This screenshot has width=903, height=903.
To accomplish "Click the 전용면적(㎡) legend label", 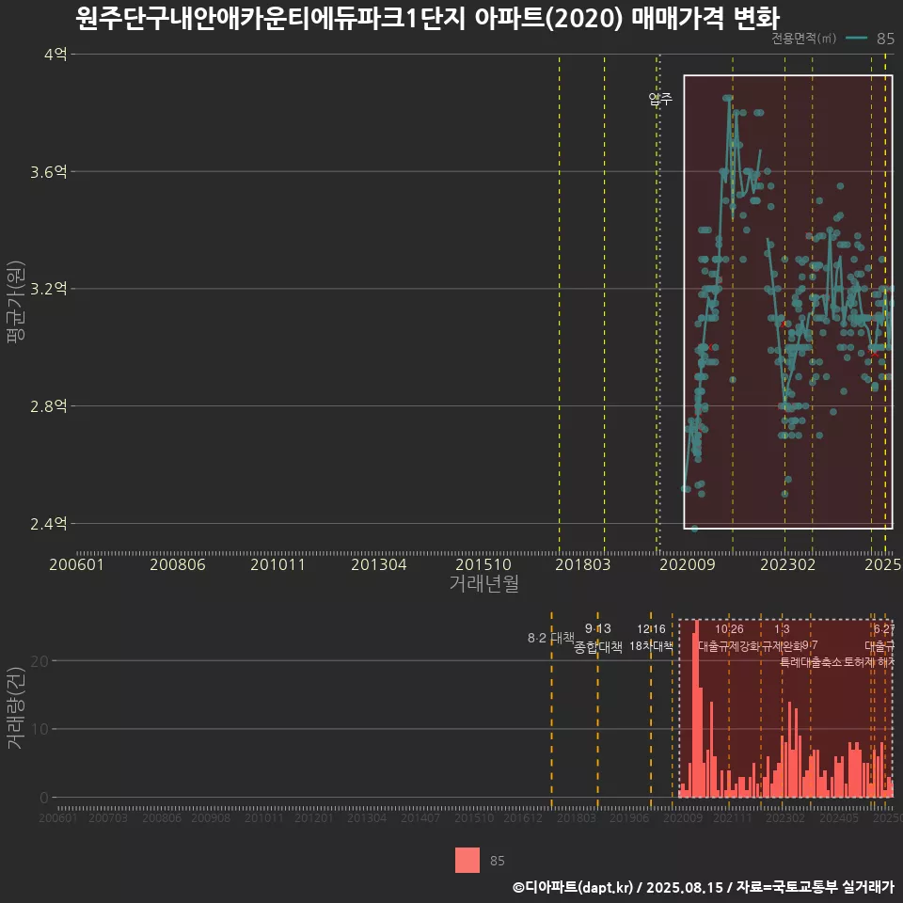I will click(x=803, y=38).
